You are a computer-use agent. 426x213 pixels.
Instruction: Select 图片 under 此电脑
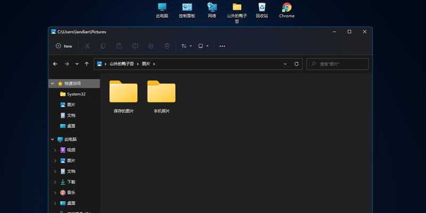pyautogui.click(x=68, y=161)
